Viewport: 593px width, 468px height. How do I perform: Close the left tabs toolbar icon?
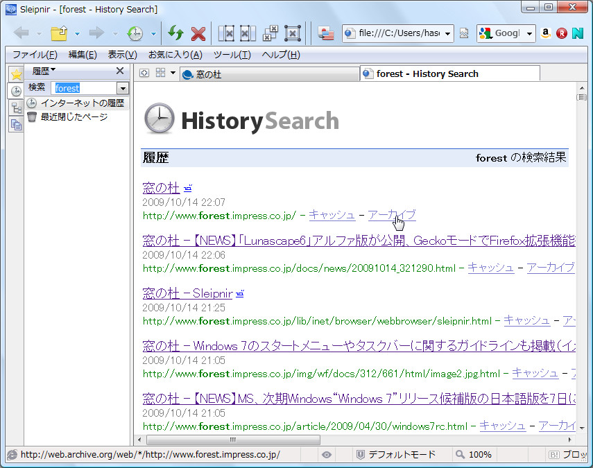[226, 33]
